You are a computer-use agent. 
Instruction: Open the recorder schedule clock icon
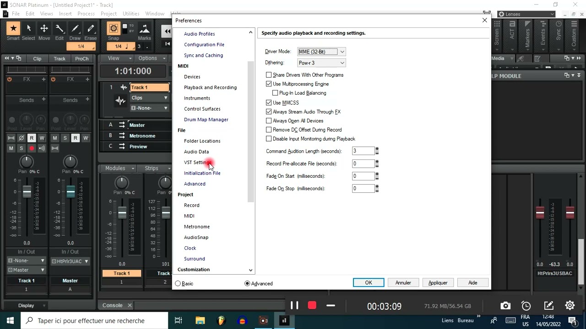coord(526,306)
